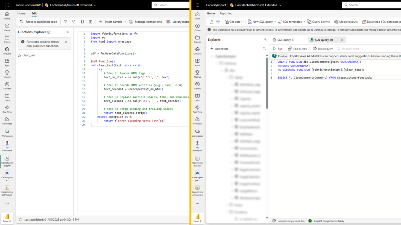Select Home tab in the warehouse window
Image resolution: width=401 pixels, height=225 pixels.
[211, 13]
